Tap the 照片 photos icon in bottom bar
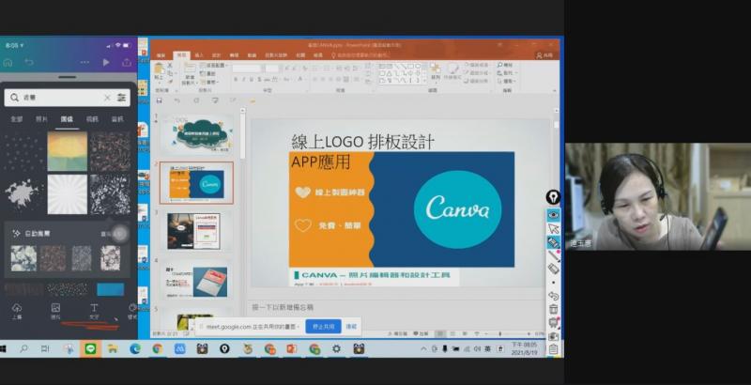The height and width of the screenshot is (385, 751). pyautogui.click(x=55, y=311)
